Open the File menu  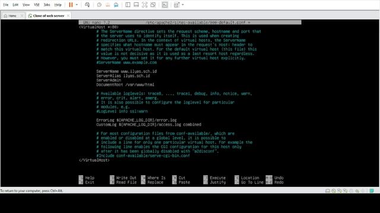tap(5, 5)
